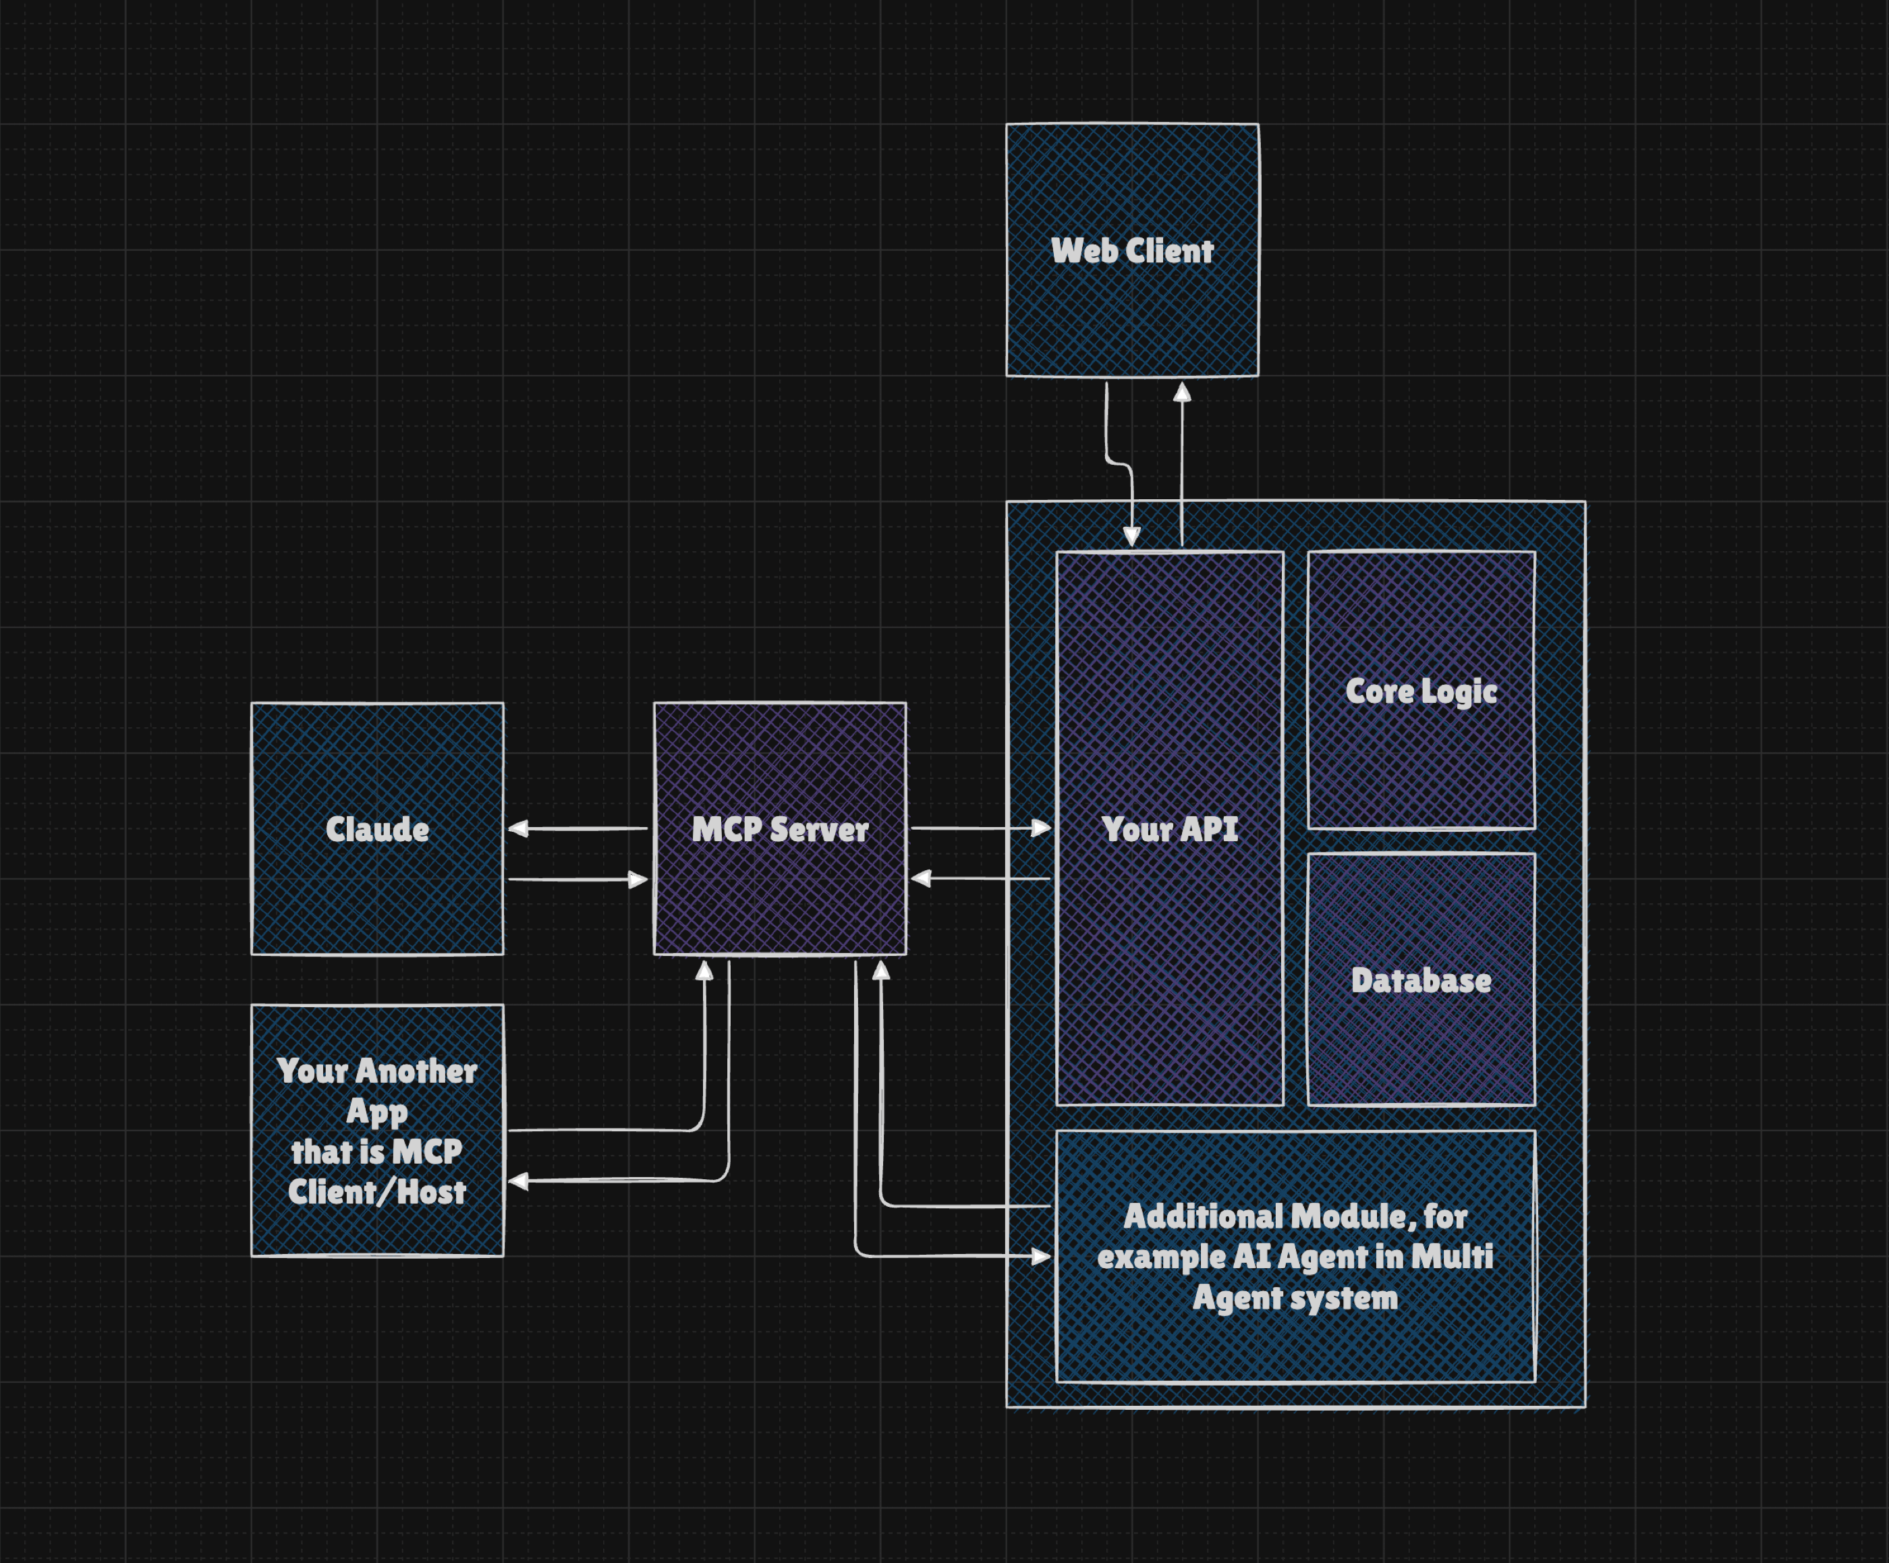Viewport: 1889px width, 1563px height.
Task: Click the MCP Server text label
Action: pos(779,829)
